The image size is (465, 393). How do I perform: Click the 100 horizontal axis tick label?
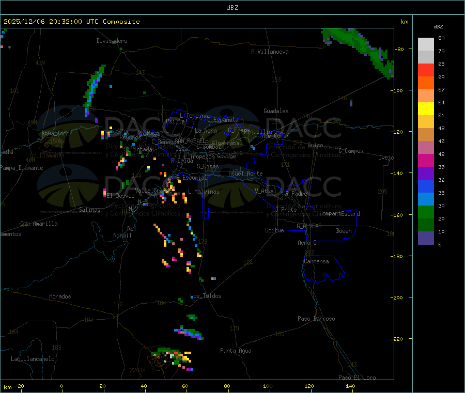[x=268, y=386]
